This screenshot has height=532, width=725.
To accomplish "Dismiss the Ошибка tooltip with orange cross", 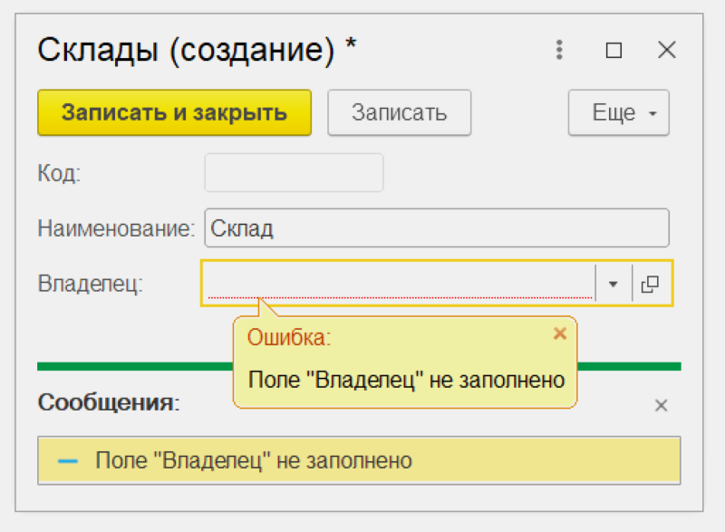I will (560, 334).
